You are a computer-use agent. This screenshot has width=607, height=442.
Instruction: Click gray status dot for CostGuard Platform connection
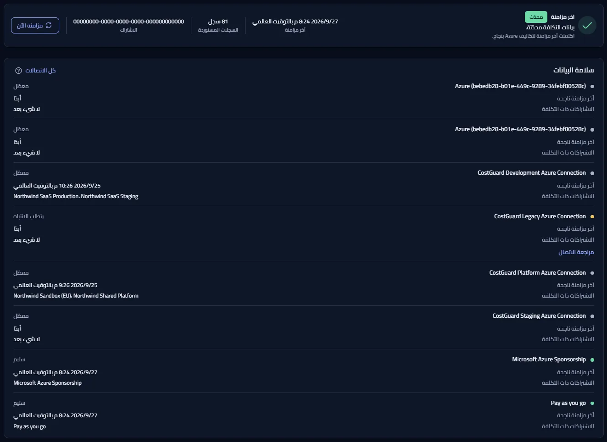592,273
